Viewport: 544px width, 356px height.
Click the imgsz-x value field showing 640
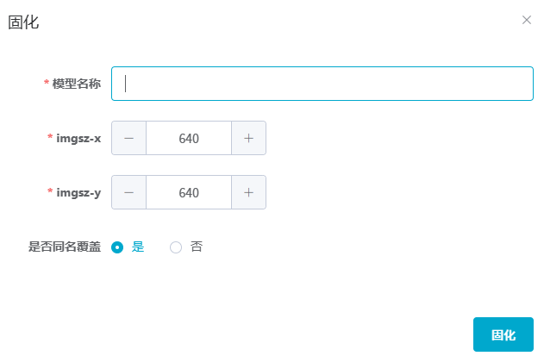point(189,138)
